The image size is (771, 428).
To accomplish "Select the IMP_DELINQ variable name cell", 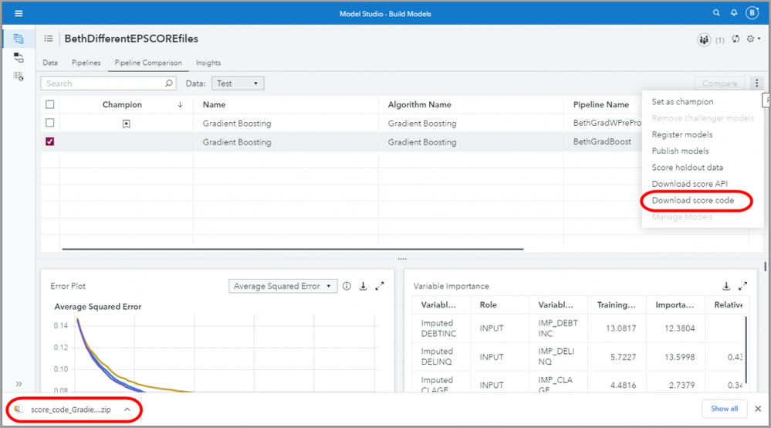I will 556,356.
